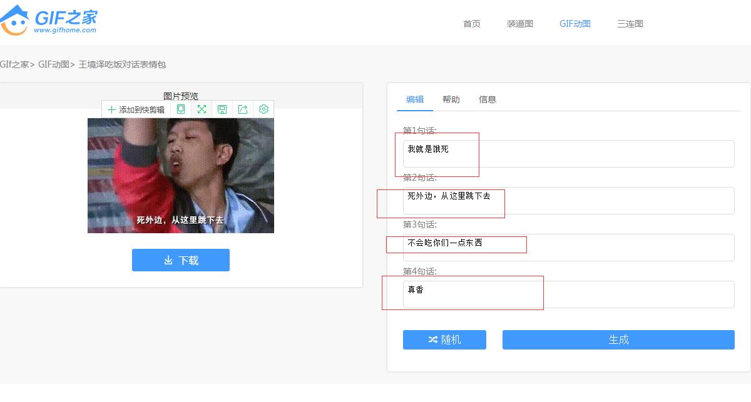Click the 随机 shuffle button

point(444,339)
